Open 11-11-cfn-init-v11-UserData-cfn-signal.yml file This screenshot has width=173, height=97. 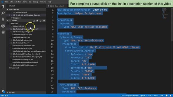[x=26, y=57]
